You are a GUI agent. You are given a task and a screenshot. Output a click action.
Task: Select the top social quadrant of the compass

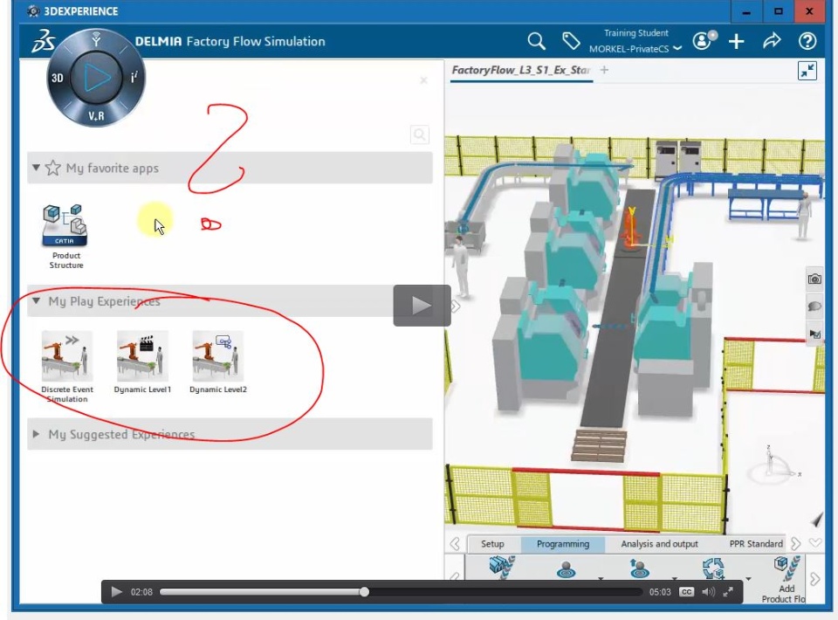click(x=96, y=39)
